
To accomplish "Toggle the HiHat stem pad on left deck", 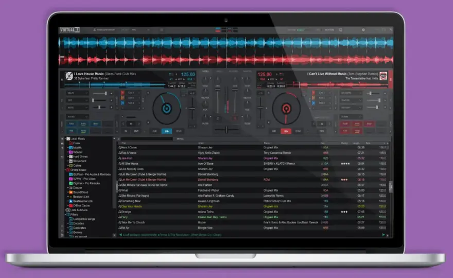I will [x=83, y=131].
